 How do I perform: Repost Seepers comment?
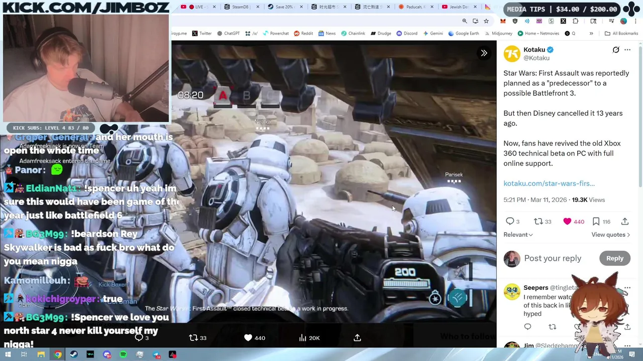(553, 327)
